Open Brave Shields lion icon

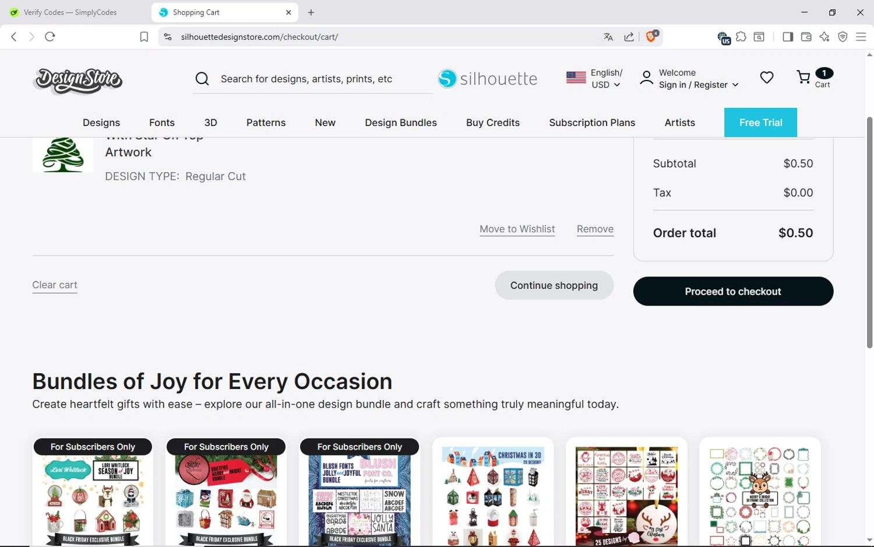(x=652, y=36)
